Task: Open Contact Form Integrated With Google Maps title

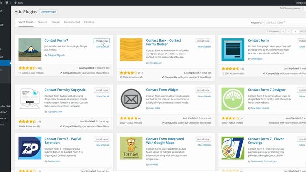Action: click(165, 140)
